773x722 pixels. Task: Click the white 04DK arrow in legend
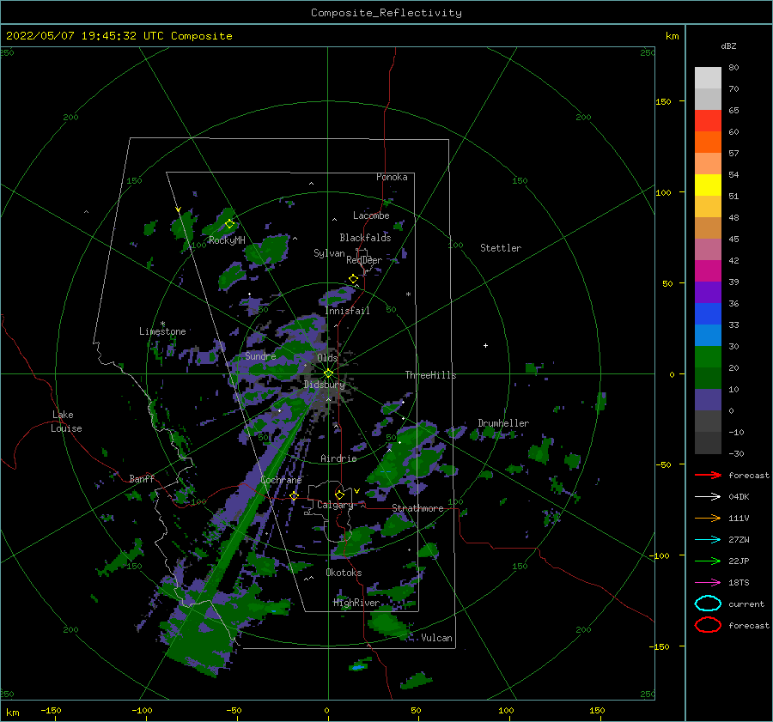(x=708, y=496)
